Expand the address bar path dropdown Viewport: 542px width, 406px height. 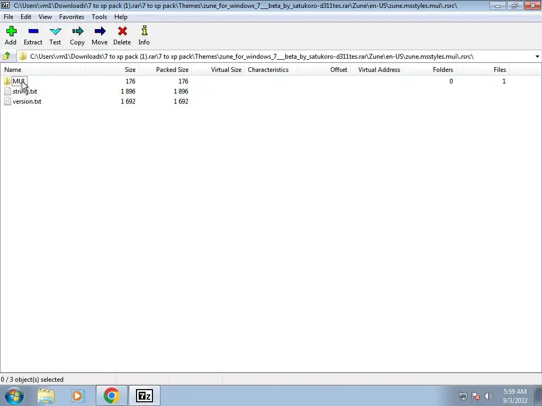point(537,56)
